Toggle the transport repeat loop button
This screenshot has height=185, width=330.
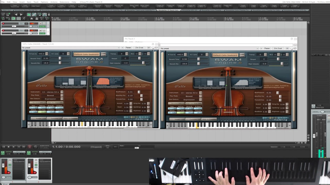pos(35,147)
